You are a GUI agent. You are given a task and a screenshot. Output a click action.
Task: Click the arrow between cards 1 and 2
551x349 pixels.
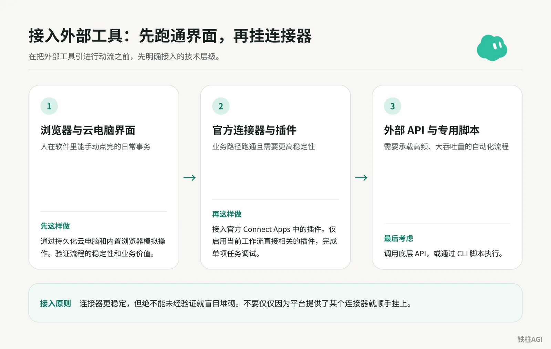[x=189, y=178]
